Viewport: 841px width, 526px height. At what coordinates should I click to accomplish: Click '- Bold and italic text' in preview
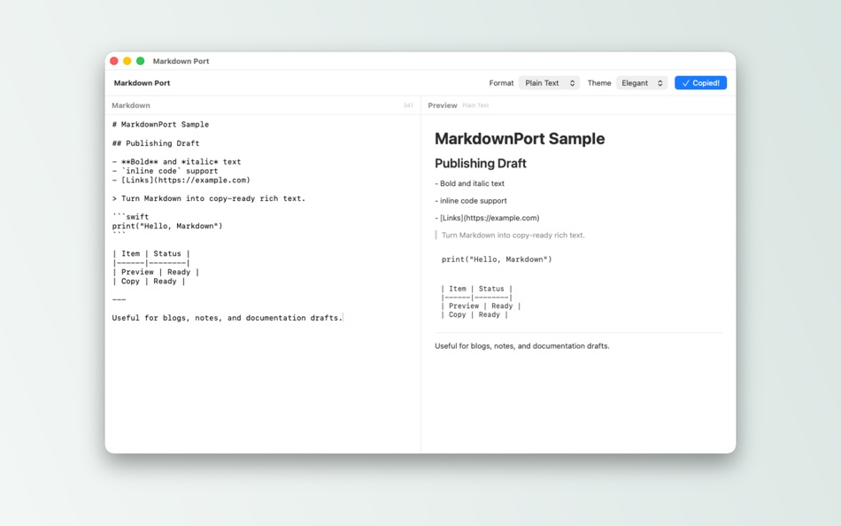pyautogui.click(x=470, y=183)
